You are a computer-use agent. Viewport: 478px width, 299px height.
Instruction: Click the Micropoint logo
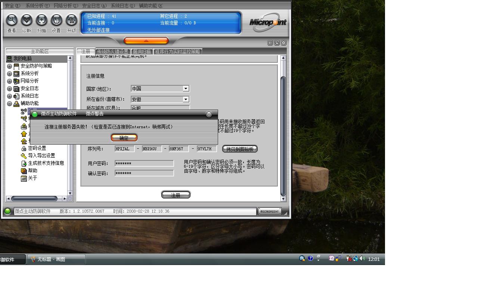[x=268, y=22]
